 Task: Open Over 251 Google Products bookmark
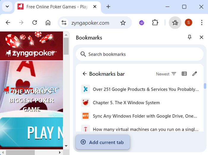(x=140, y=89)
